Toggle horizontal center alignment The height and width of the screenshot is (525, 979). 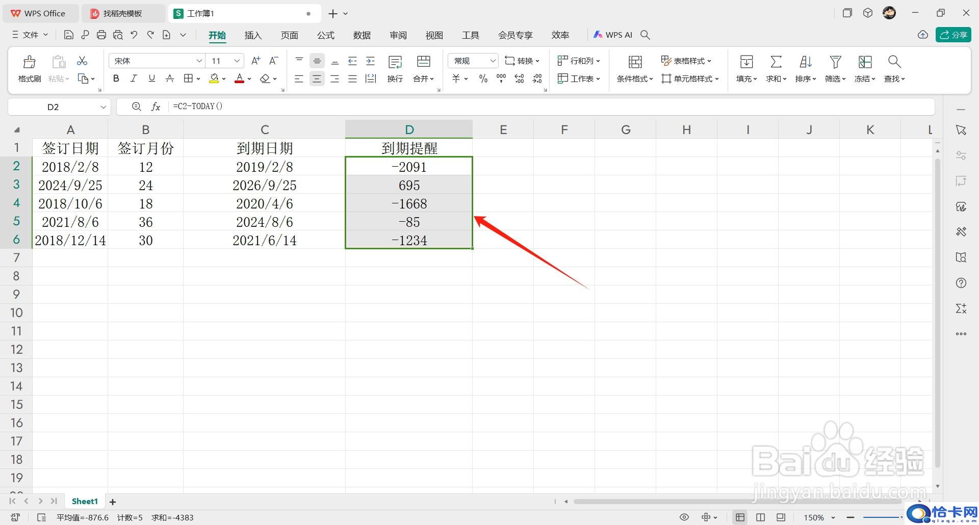coord(317,79)
